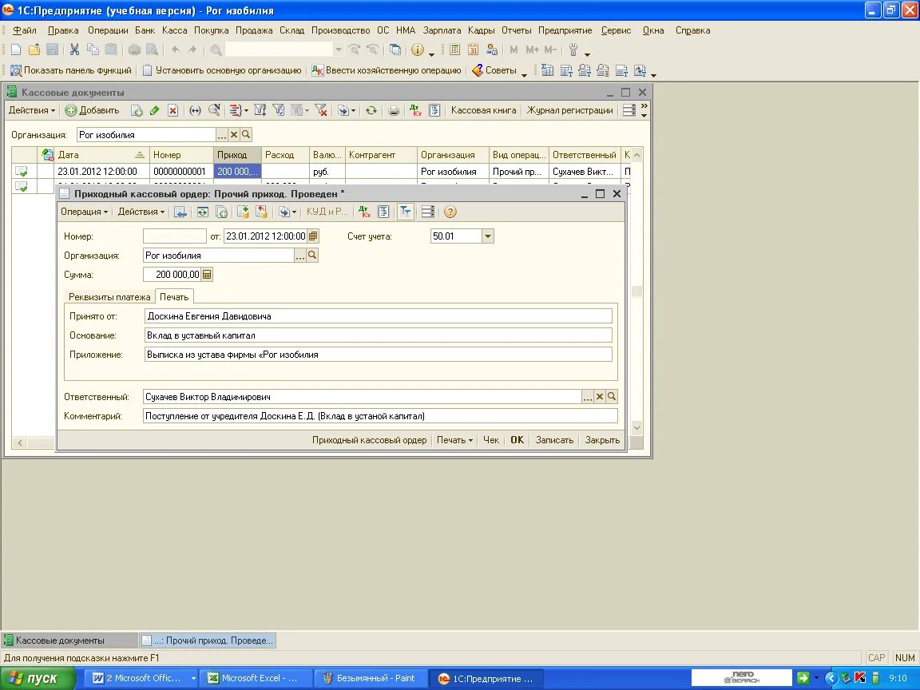Click green plus Добавить in Кассовые документы

click(x=92, y=110)
